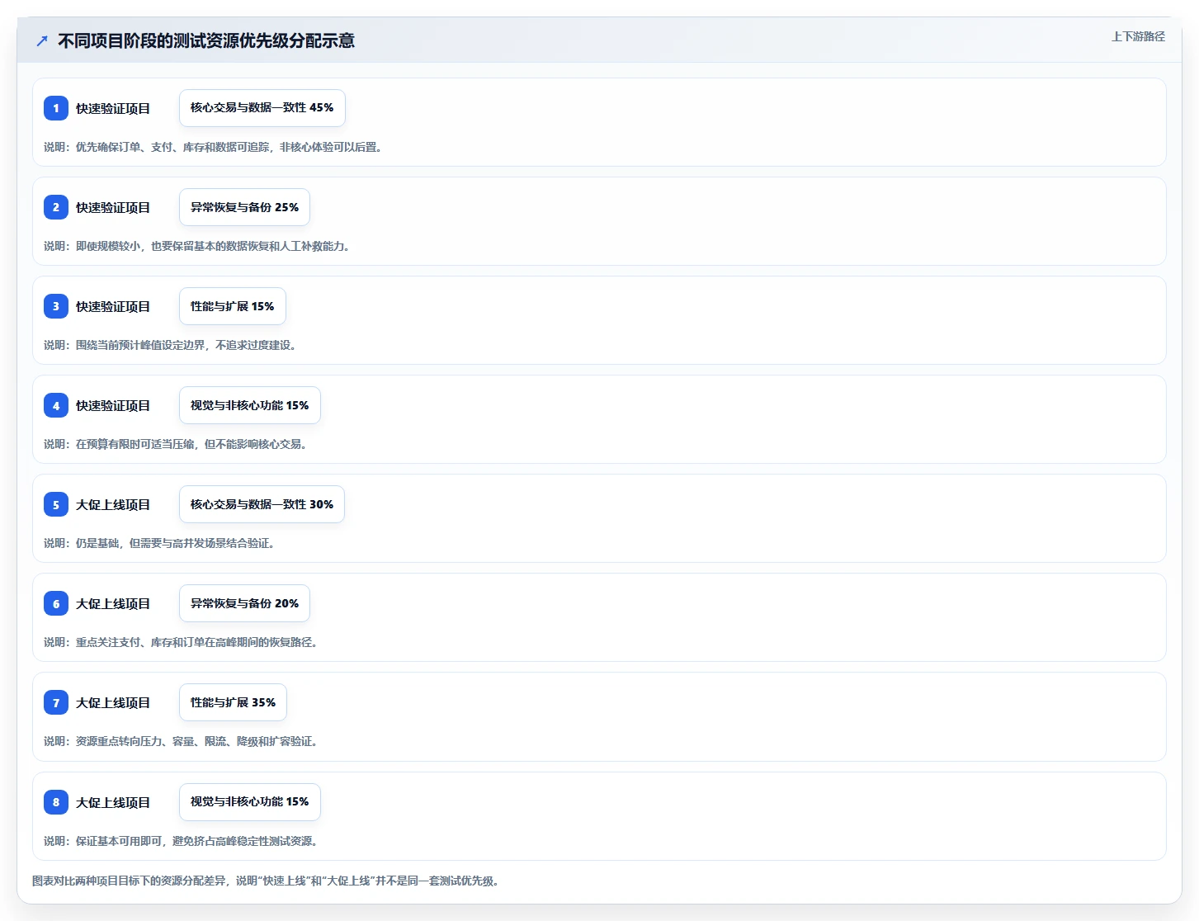
Task: Click number badge 3
Action: pyautogui.click(x=56, y=306)
